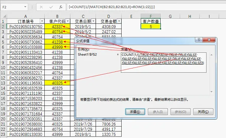Select yellow cell 43999 in row 6

(57, 47)
